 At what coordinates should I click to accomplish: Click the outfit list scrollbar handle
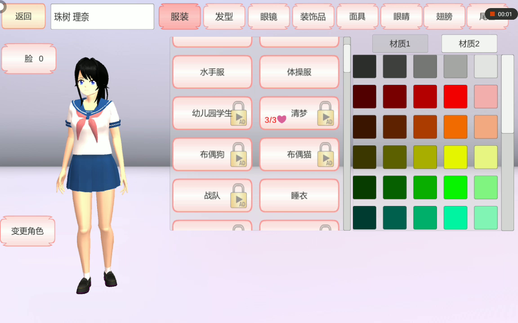click(x=347, y=58)
